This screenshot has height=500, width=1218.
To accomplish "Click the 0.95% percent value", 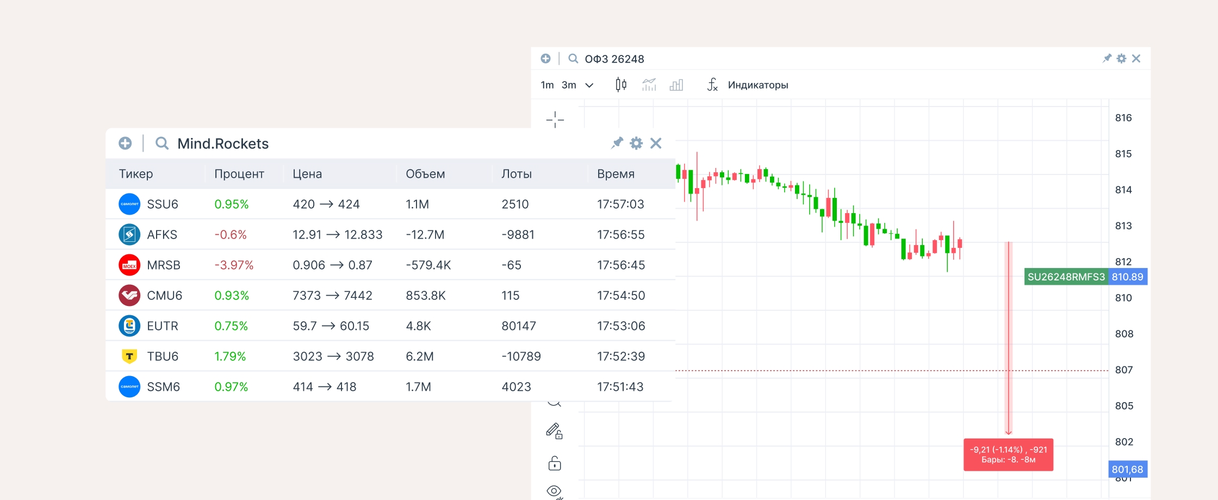I will (232, 204).
